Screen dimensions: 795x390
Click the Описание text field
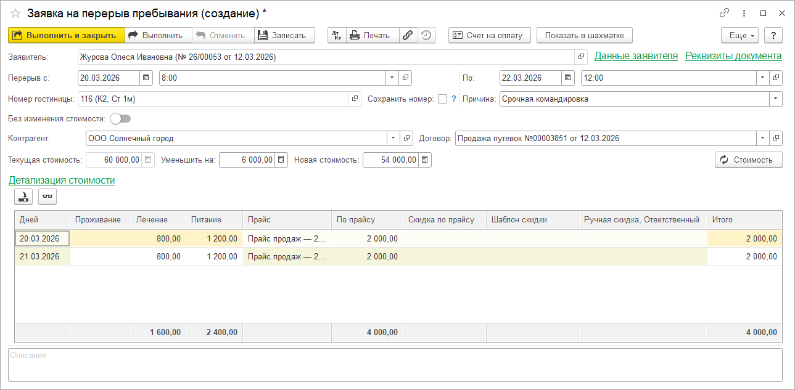pyautogui.click(x=395, y=365)
